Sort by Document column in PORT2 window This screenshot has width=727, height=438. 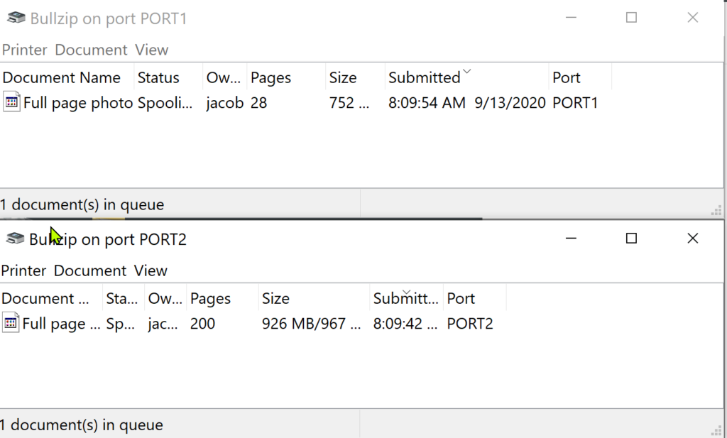coord(51,298)
